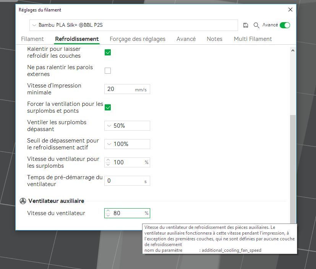Switch to the Multi Filament tab
Viewport: 316px width, 269px height.
click(253, 39)
